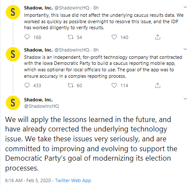Expand options for the second tweet
This screenshot has height=186, width=189.
(x=185, y=49)
